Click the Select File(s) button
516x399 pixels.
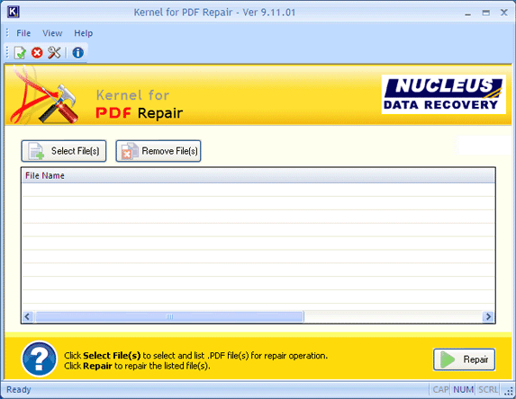(x=64, y=151)
